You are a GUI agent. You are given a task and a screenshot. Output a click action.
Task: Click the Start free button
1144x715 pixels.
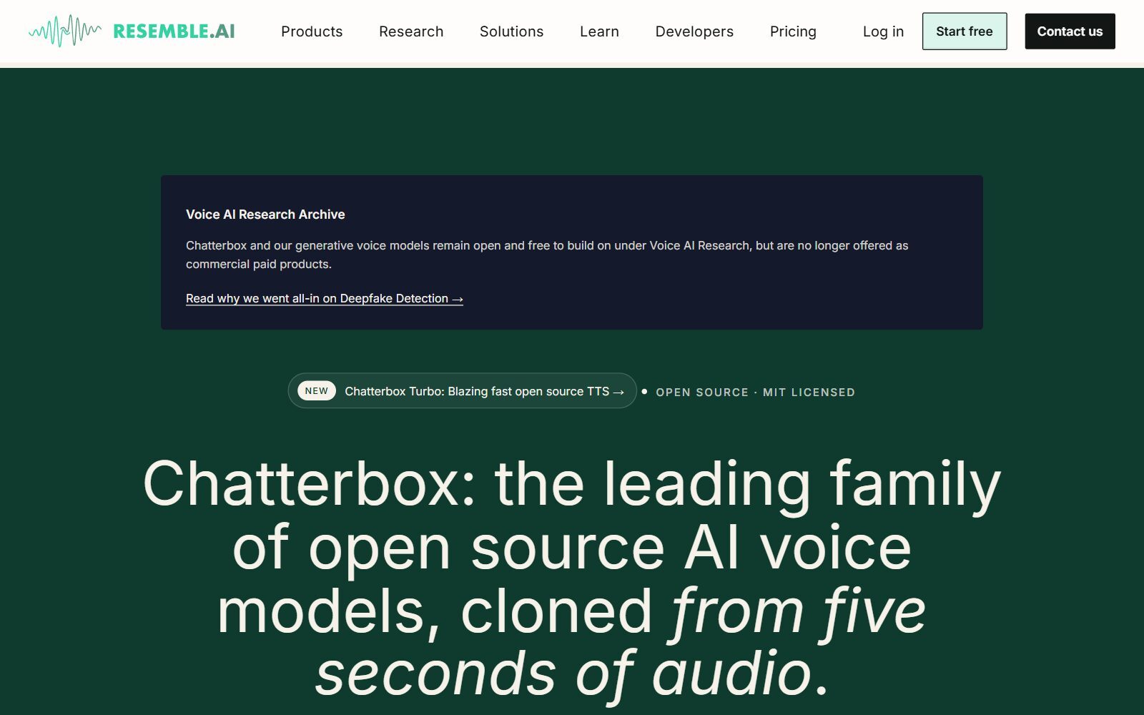[965, 31]
